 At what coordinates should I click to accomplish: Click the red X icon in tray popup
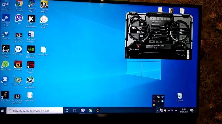click(x=154, y=101)
